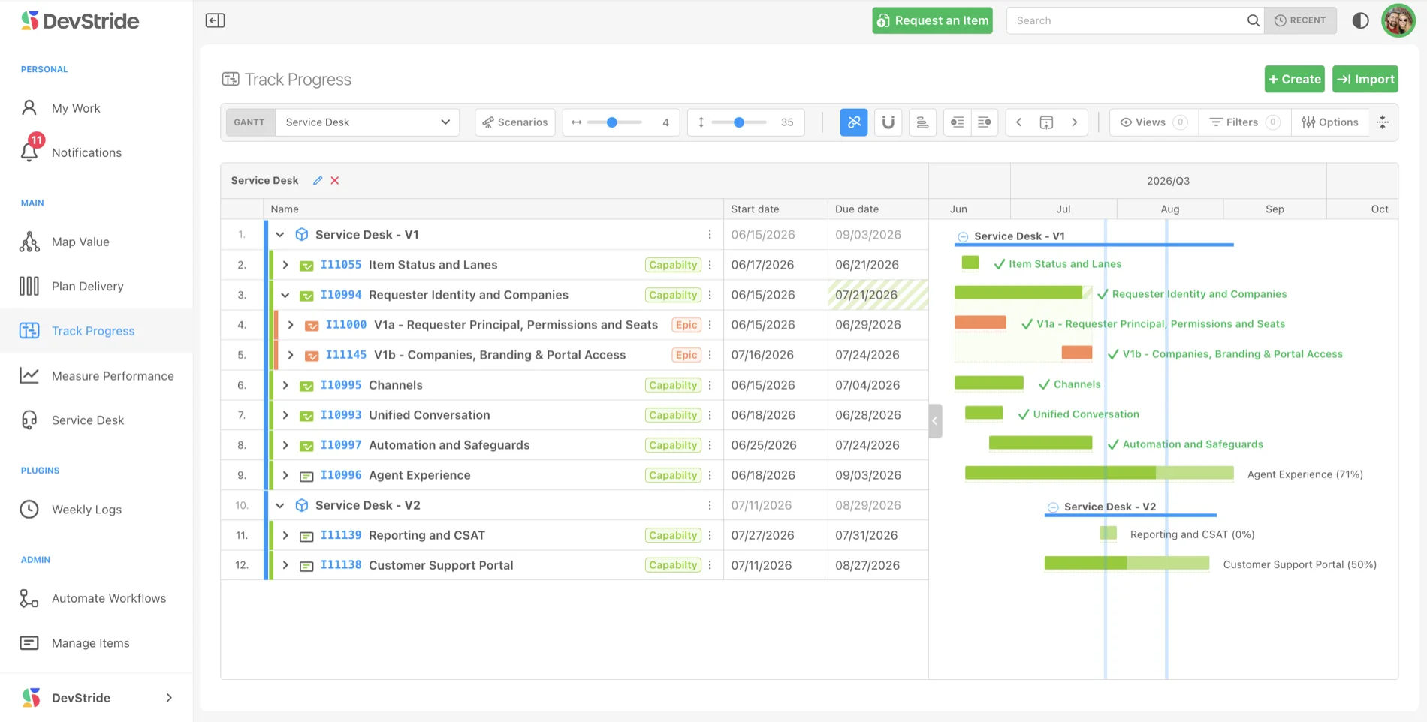Viewport: 1427px width, 722px height.
Task: Collapse Service Desk - V2 row
Action: click(280, 505)
